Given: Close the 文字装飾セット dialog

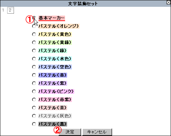Looking at the screenshot, I should pos(169,2).
